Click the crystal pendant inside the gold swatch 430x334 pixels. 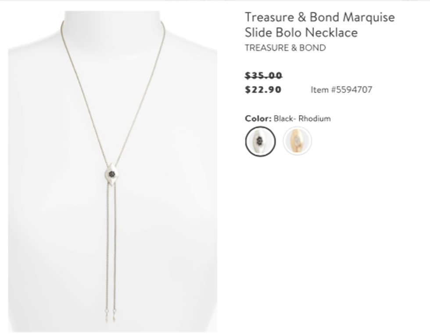[x=297, y=141]
